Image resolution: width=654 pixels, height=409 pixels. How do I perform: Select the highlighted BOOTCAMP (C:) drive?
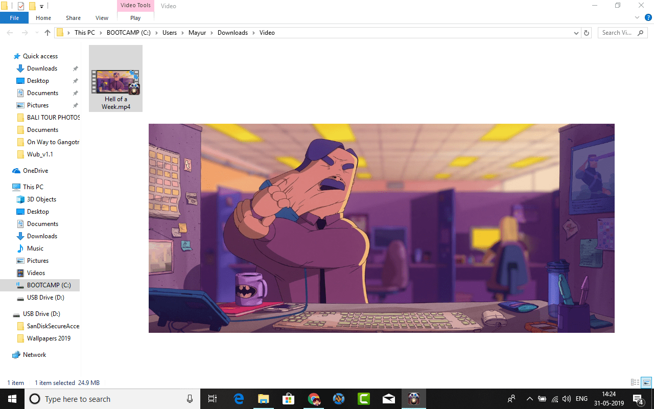(x=40, y=285)
